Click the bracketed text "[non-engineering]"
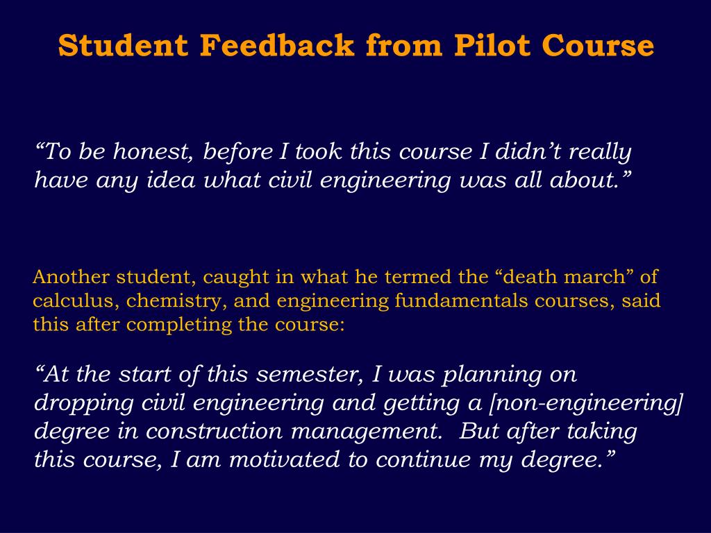This screenshot has width=711, height=533. tap(585, 403)
